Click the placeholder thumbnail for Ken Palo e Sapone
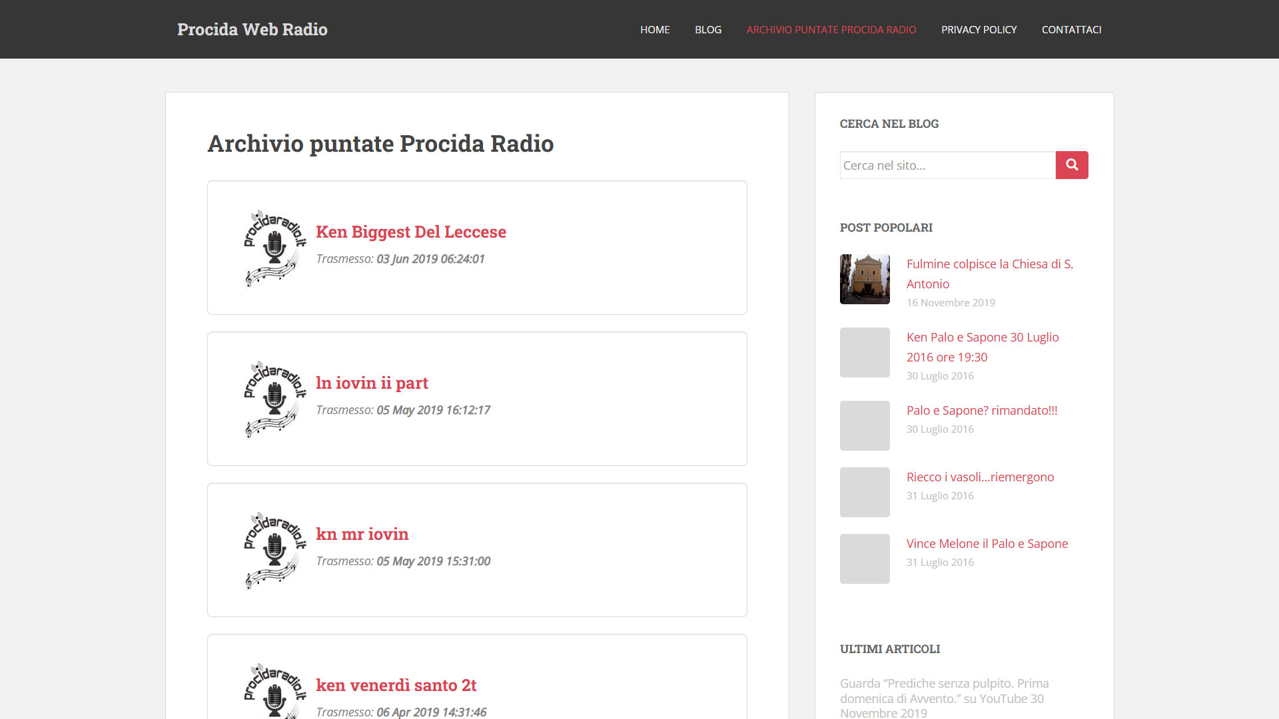 click(865, 352)
